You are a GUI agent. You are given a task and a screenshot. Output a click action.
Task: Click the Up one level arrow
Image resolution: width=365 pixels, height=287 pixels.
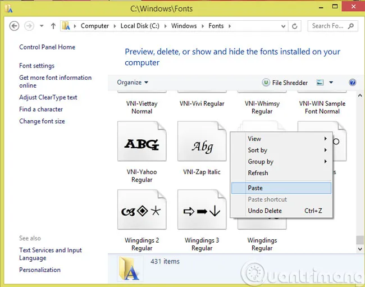tap(53, 26)
